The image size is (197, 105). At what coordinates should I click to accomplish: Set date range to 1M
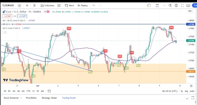point(14,91)
